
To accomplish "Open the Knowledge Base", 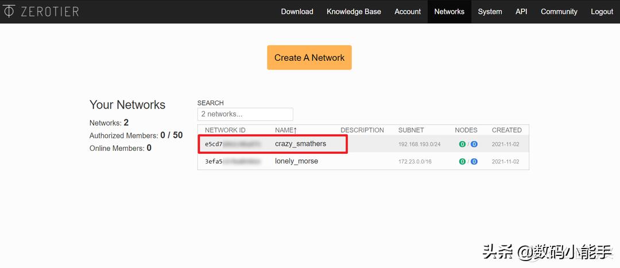I will [x=354, y=11].
